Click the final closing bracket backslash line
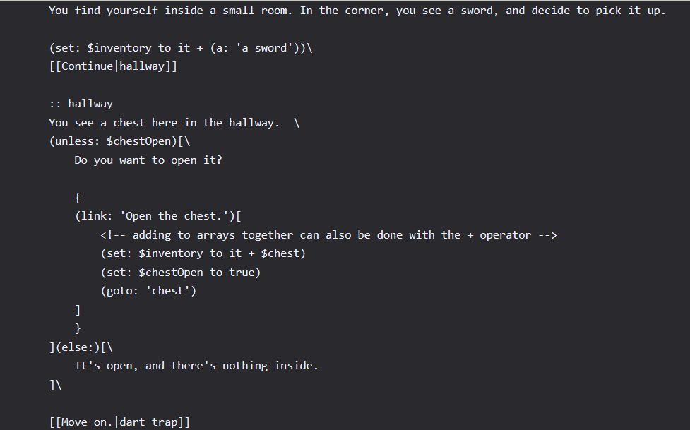Screen dimensions: 690x430 [x=56, y=385]
